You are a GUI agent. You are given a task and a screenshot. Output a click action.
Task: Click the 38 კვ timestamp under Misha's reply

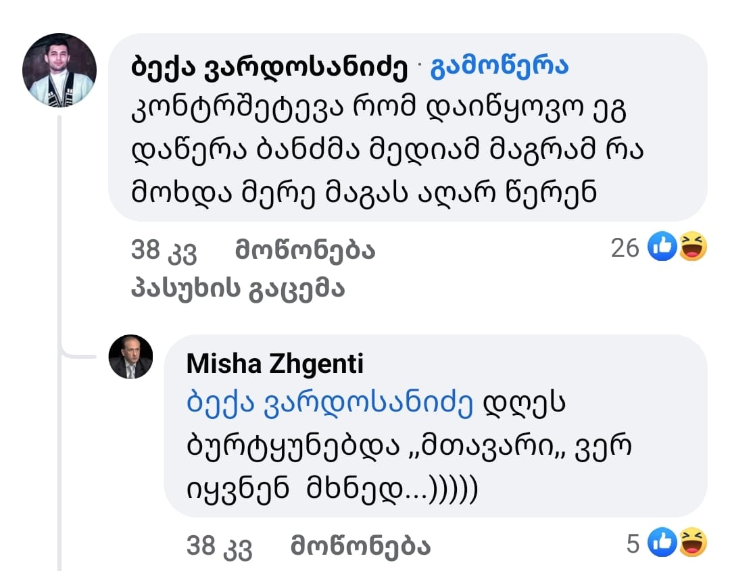tap(218, 546)
